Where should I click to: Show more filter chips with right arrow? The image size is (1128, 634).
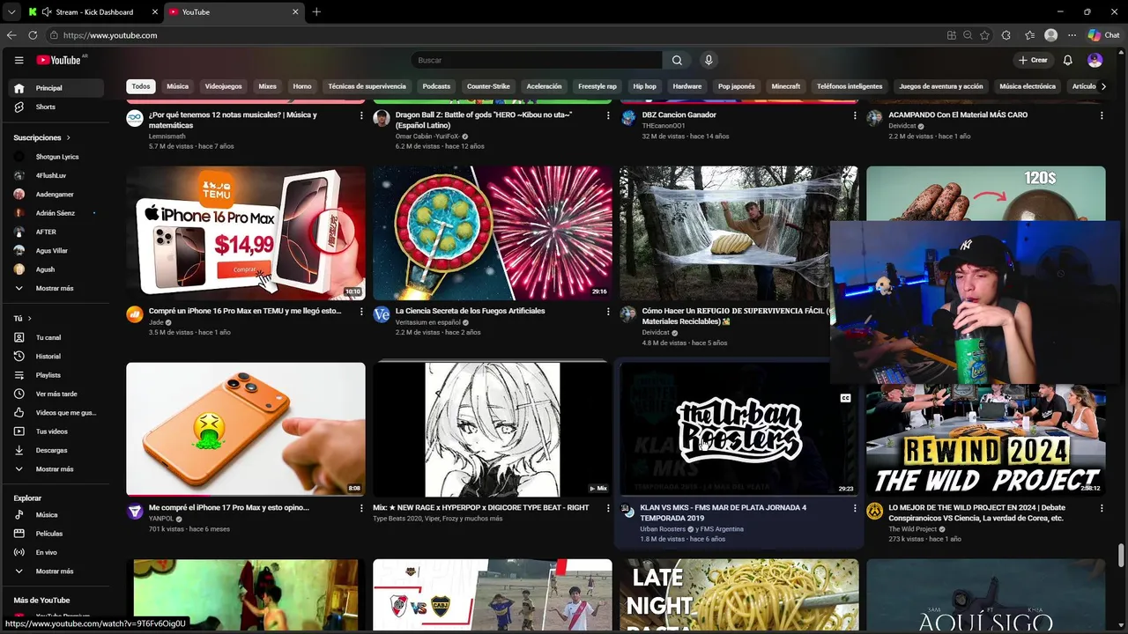(x=1103, y=86)
